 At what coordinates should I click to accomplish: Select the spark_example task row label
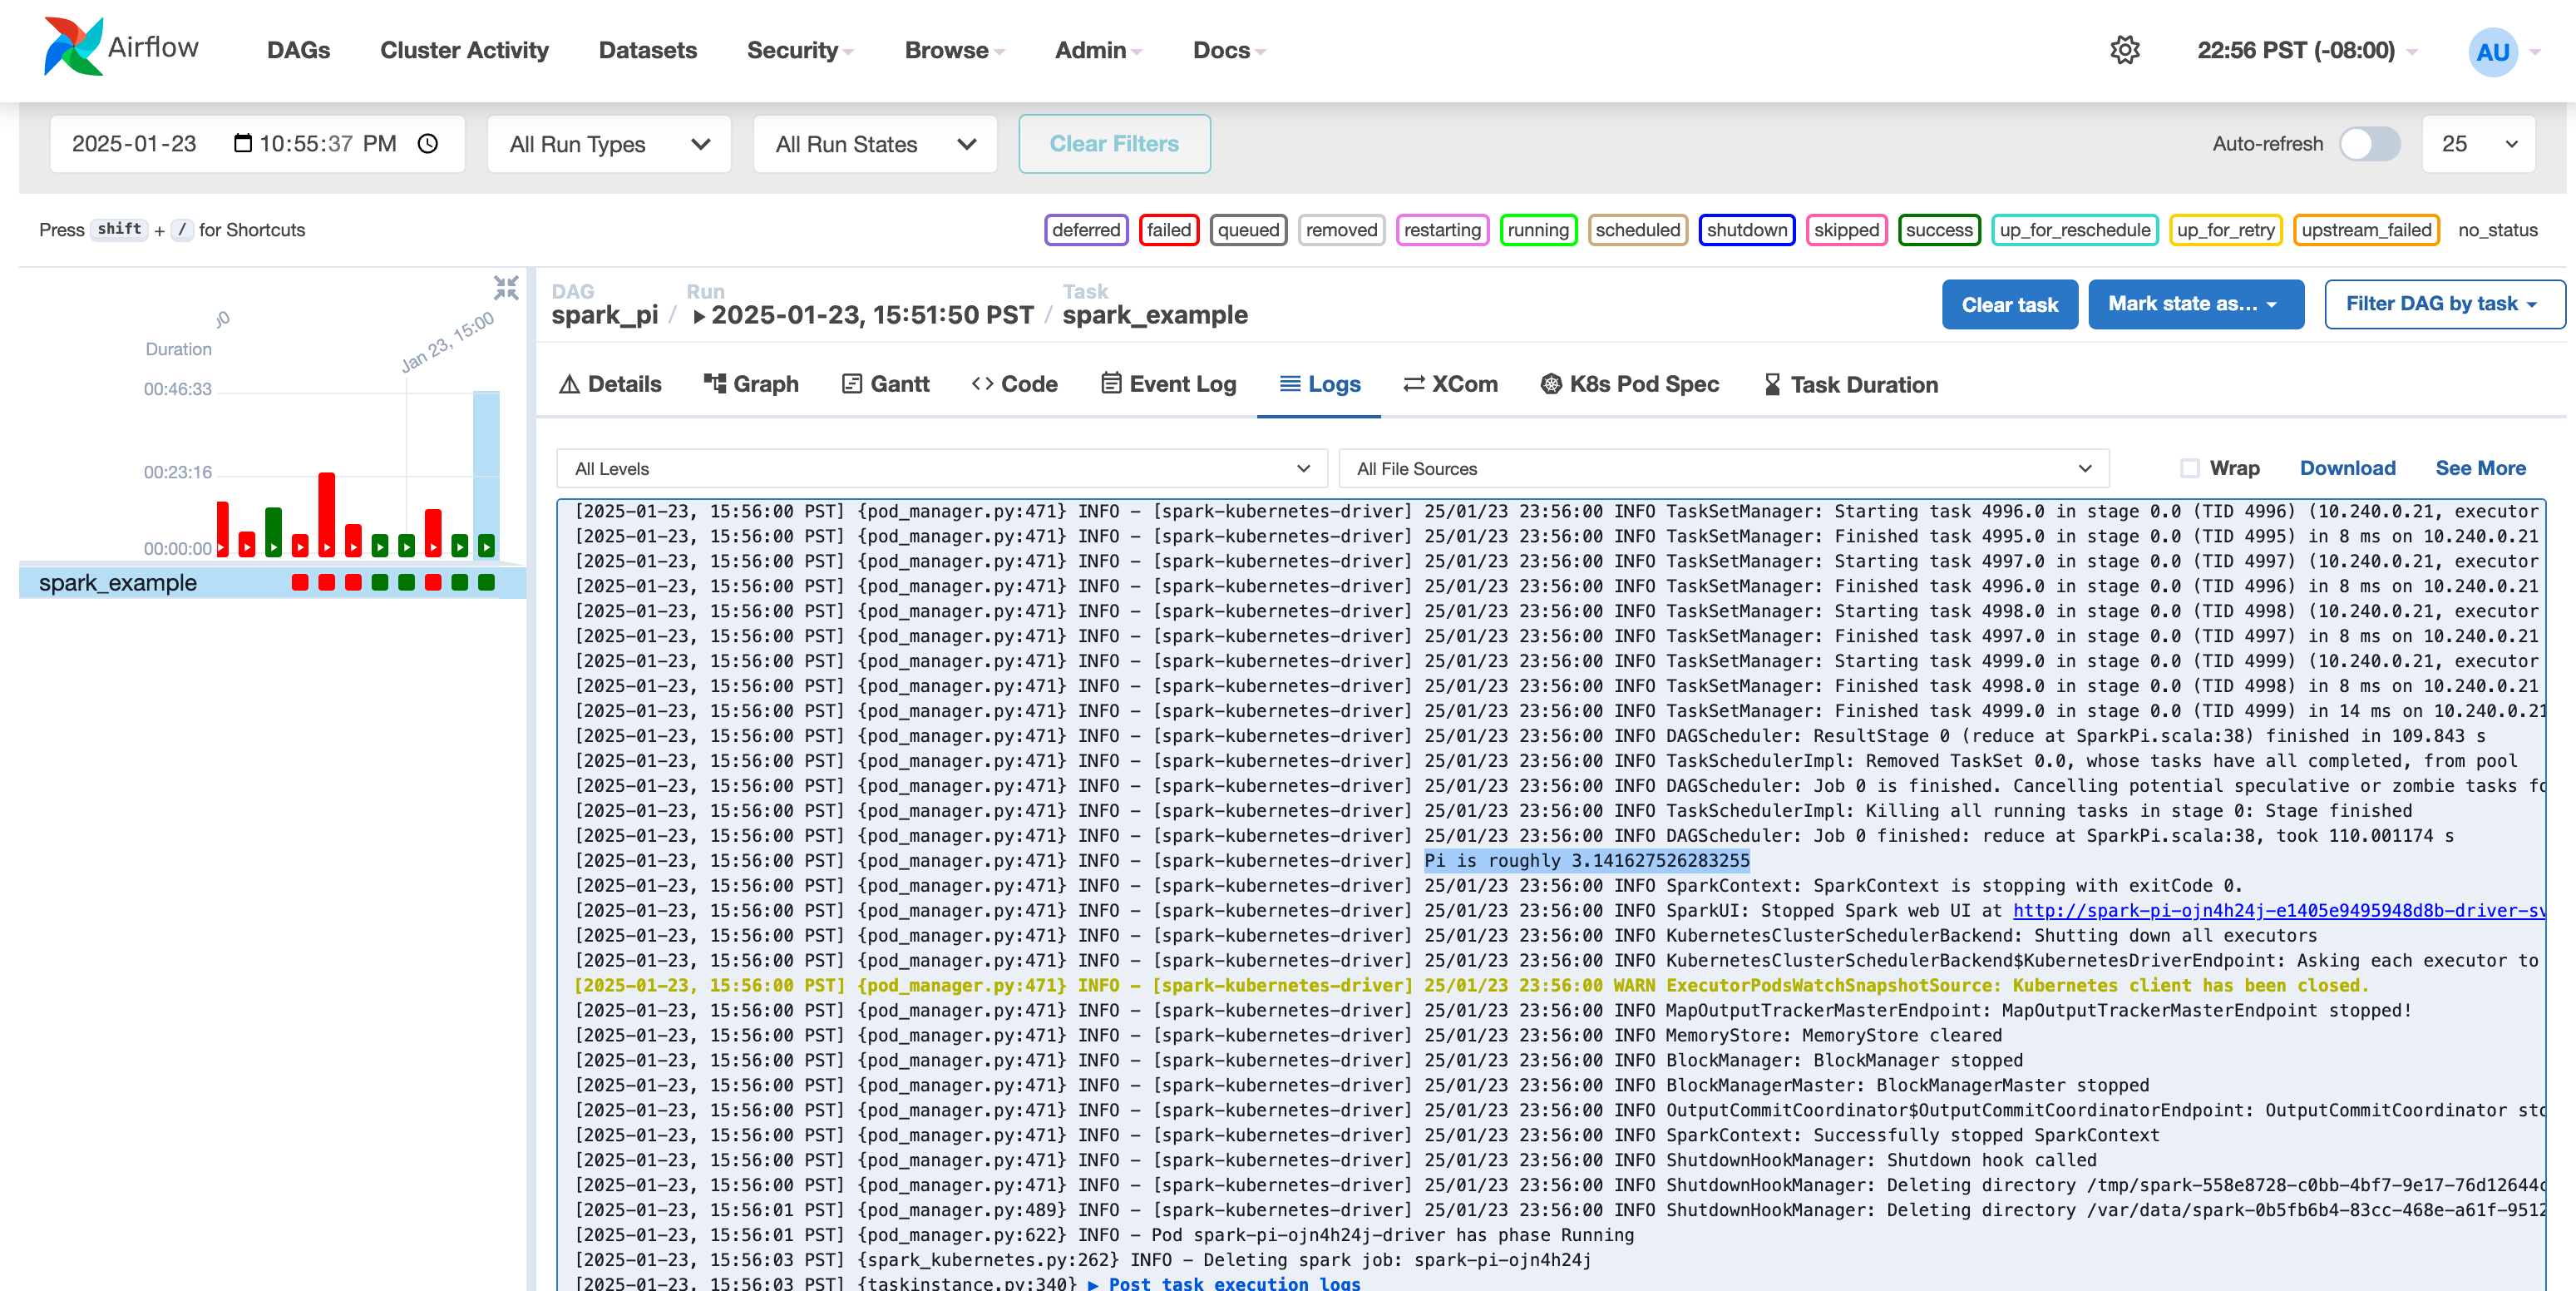pos(118,582)
